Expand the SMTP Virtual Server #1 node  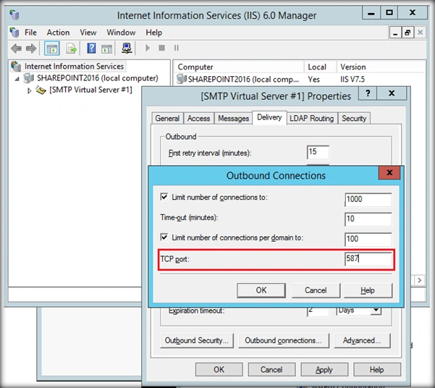point(29,90)
